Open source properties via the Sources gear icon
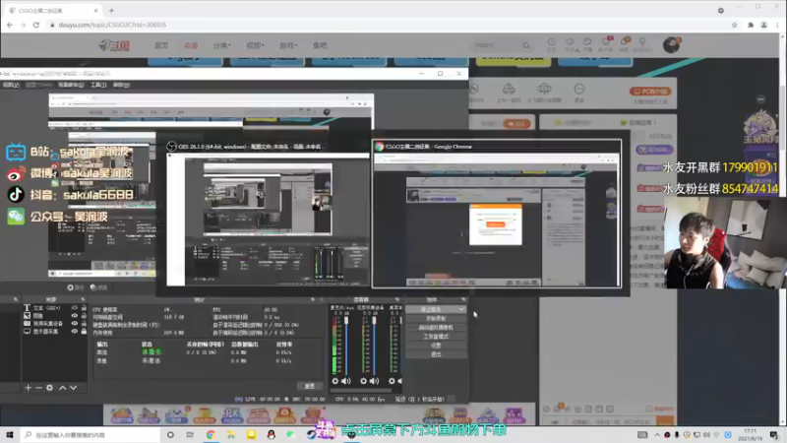 [x=50, y=388]
